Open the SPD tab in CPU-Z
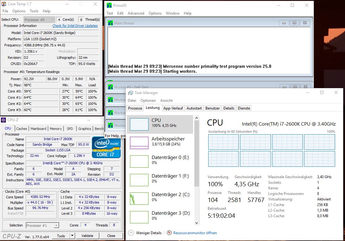 coord(70,128)
